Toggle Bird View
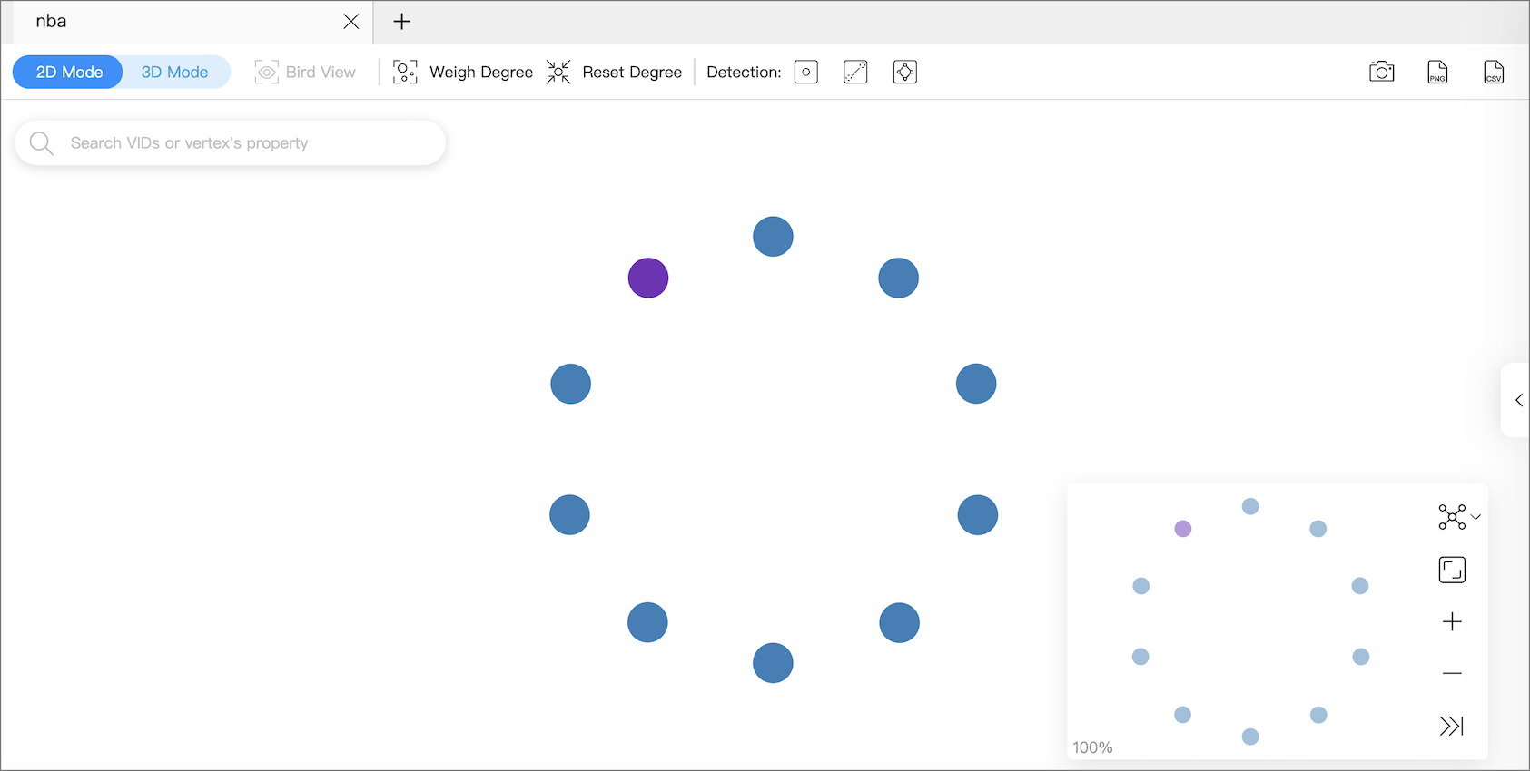 [x=305, y=72]
